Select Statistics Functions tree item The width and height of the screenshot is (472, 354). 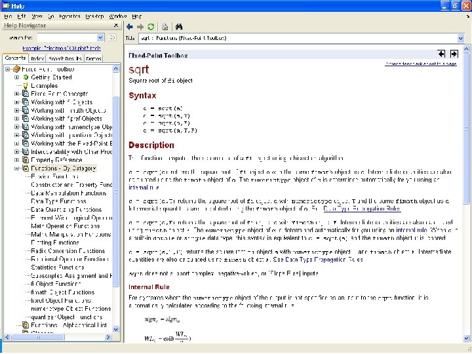coord(58,267)
